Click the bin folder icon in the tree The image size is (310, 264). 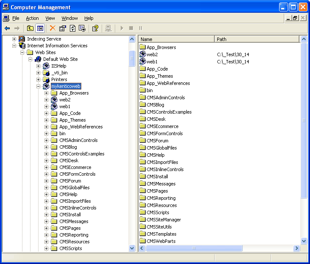click(x=54, y=133)
